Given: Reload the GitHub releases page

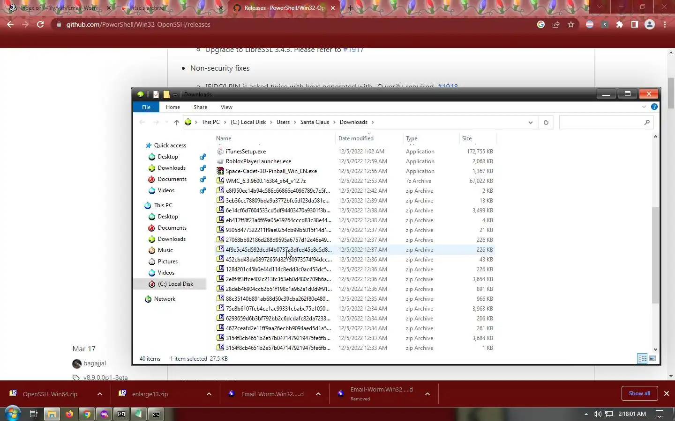Looking at the screenshot, I should tap(40, 24).
